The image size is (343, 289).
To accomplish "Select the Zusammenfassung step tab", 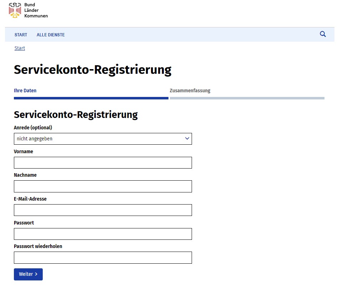I will click(190, 91).
